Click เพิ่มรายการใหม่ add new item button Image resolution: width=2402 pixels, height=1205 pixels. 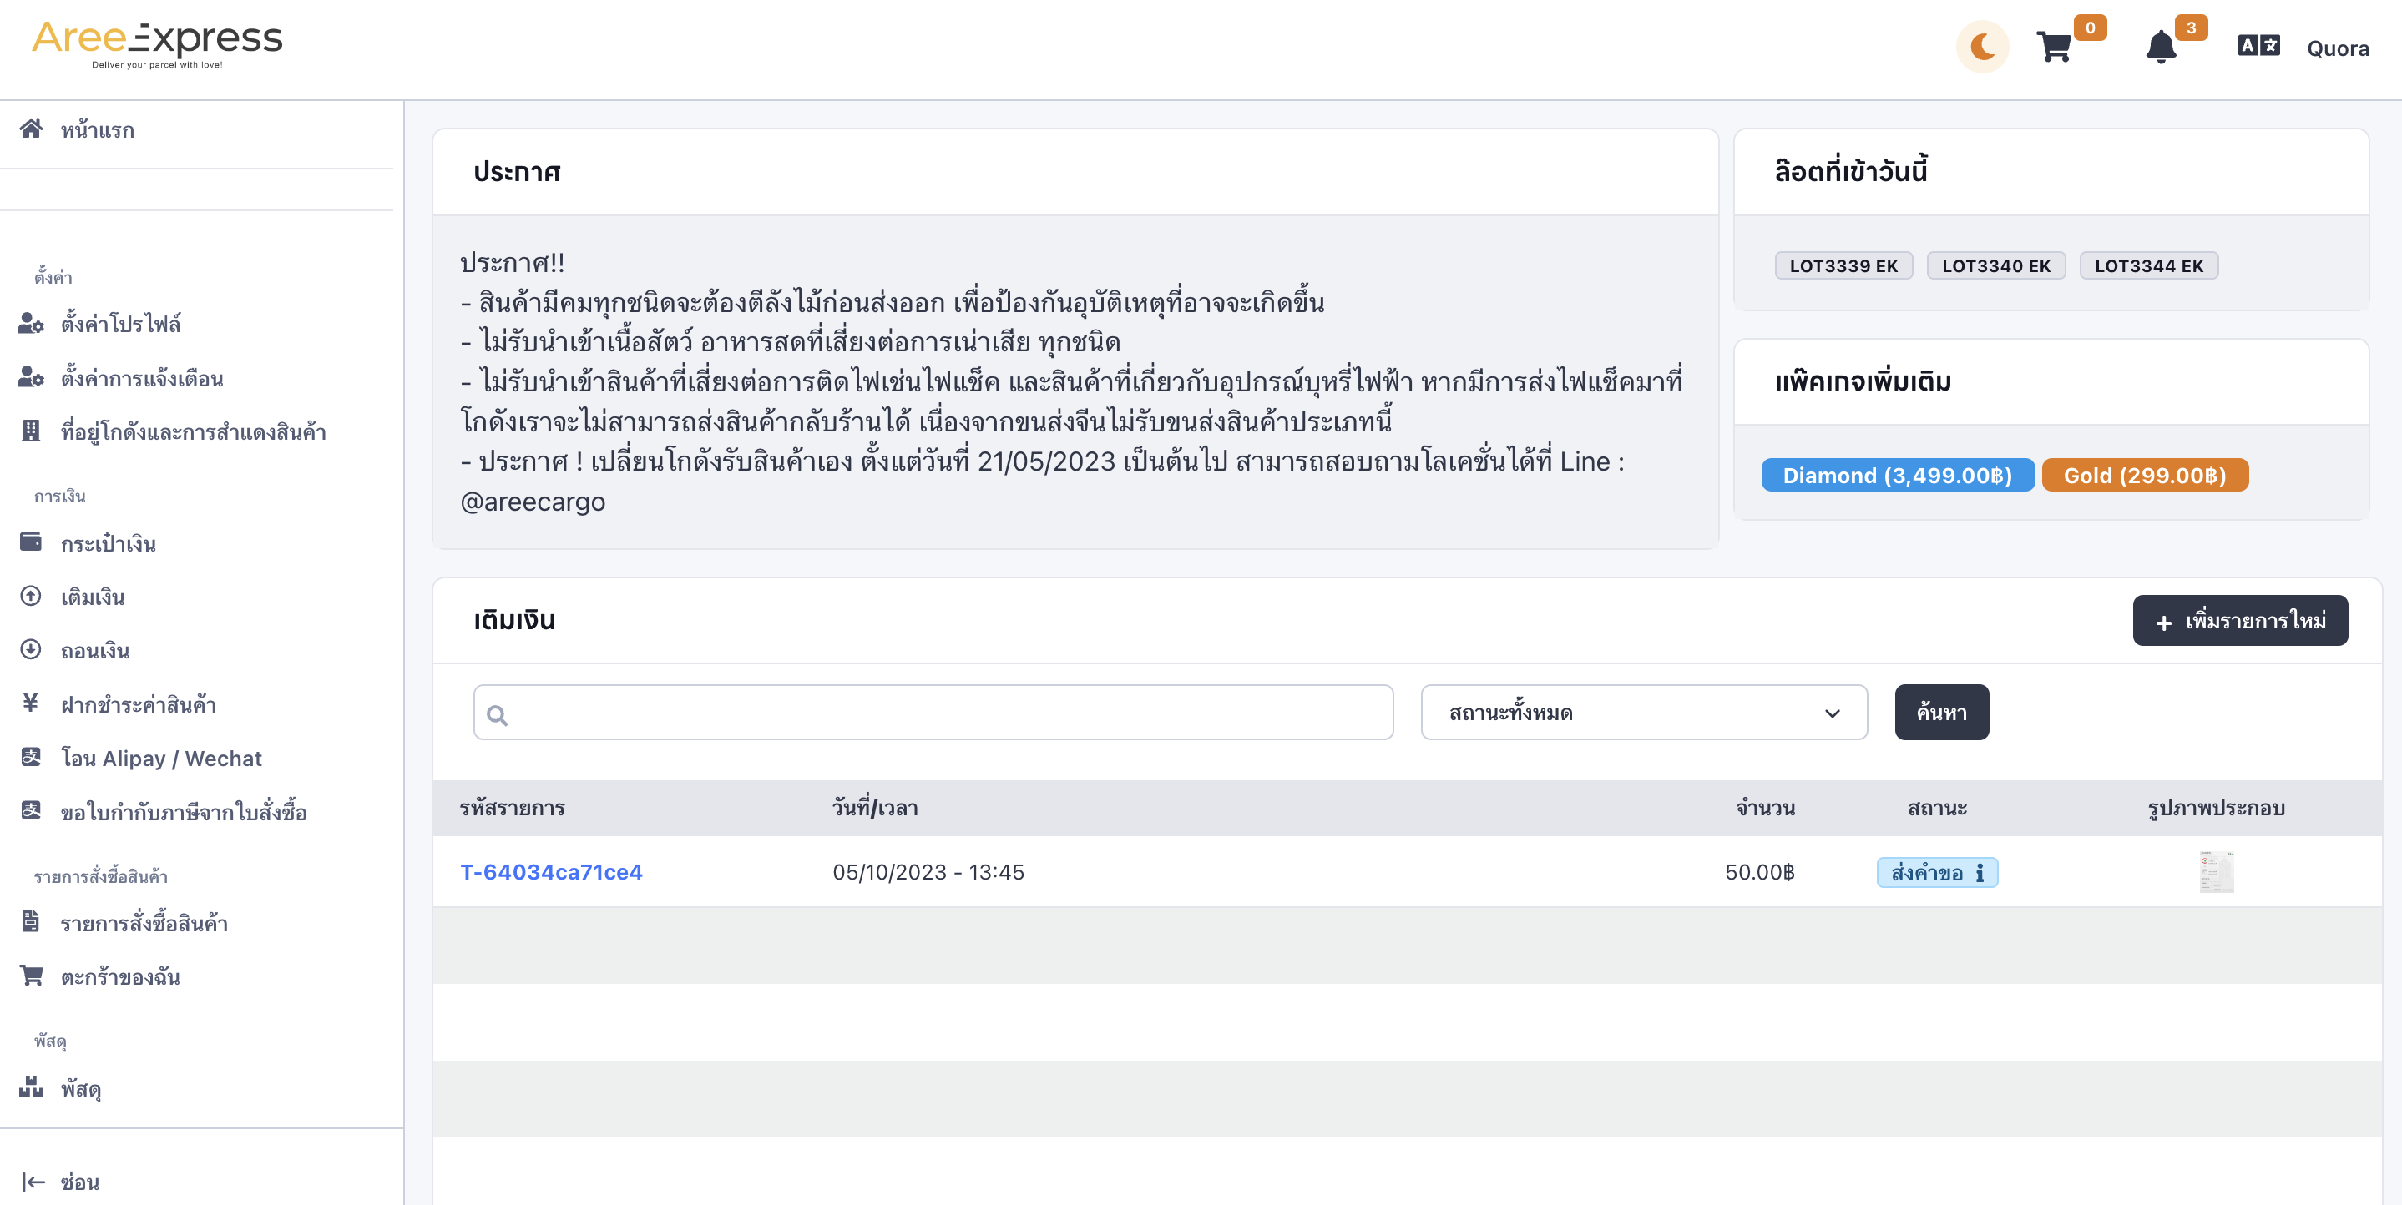click(2240, 621)
